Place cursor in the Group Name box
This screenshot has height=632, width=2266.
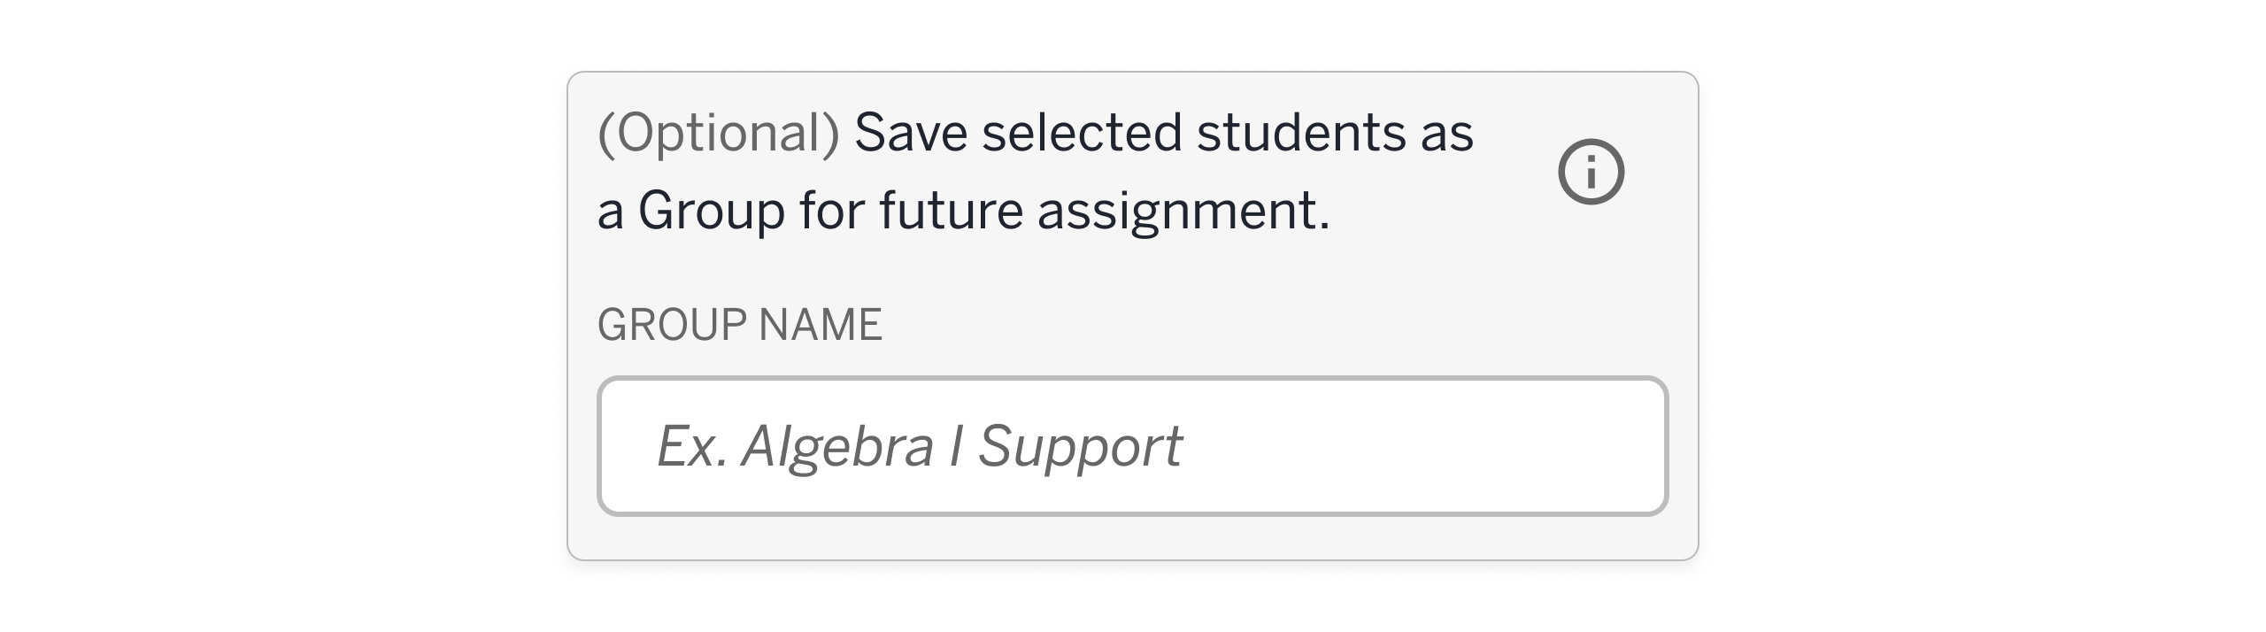pos(1132,446)
